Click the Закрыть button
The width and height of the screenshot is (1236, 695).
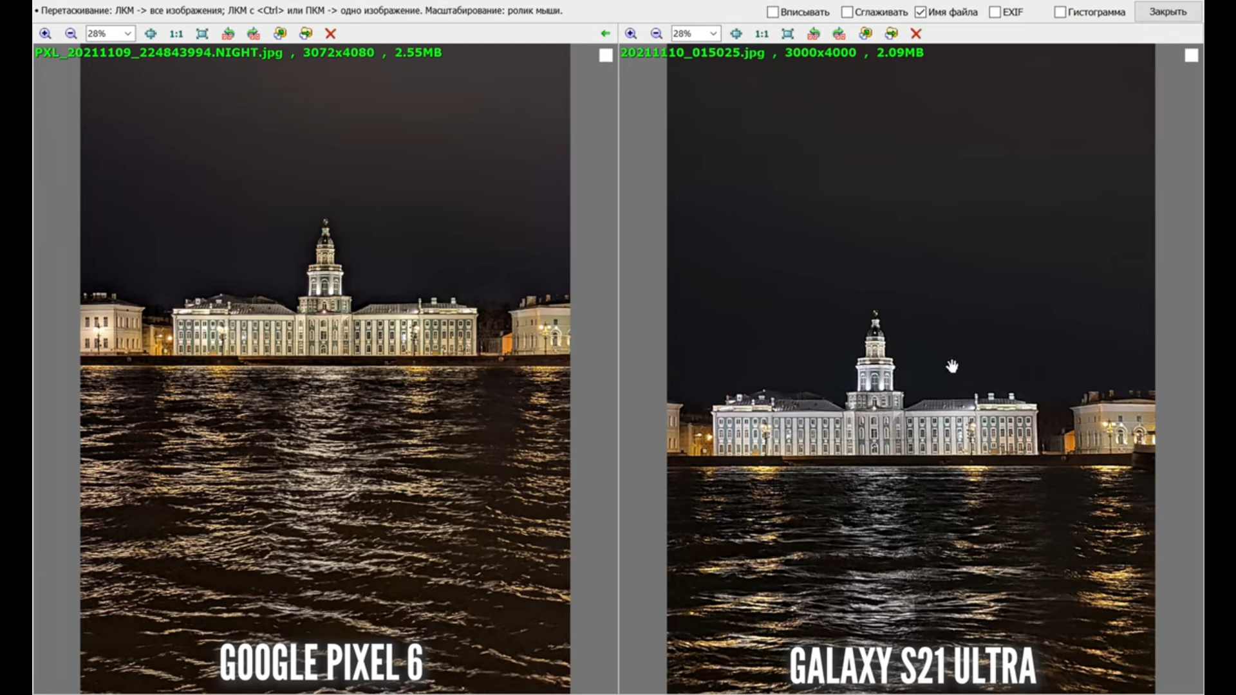pos(1168,12)
